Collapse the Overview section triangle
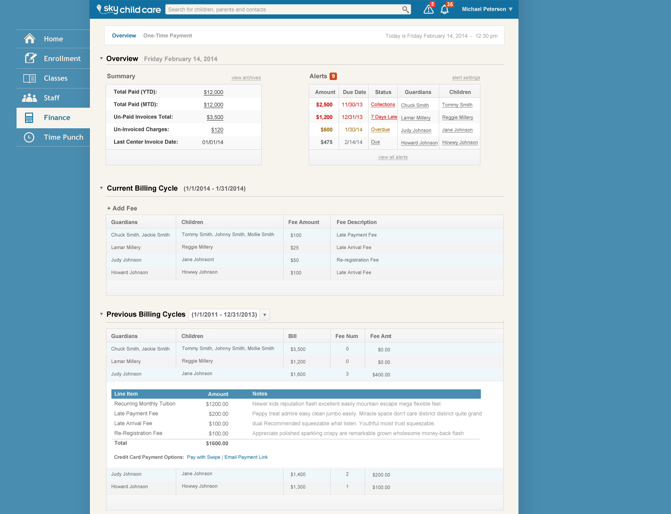671x514 pixels. tap(102, 59)
